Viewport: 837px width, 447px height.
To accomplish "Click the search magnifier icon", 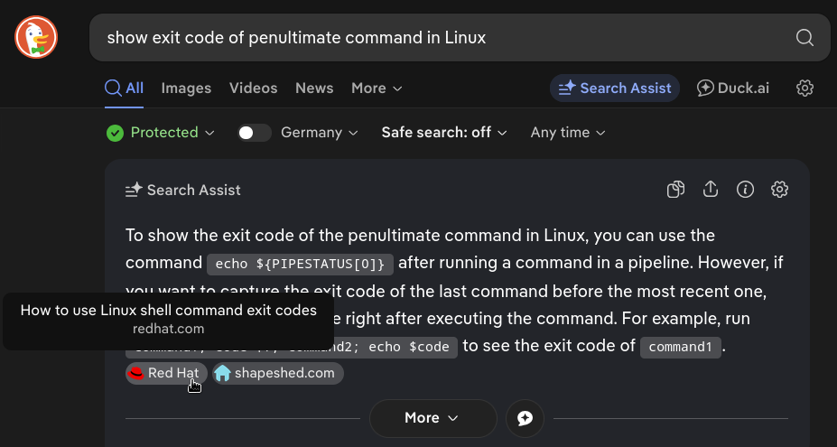I will click(804, 37).
